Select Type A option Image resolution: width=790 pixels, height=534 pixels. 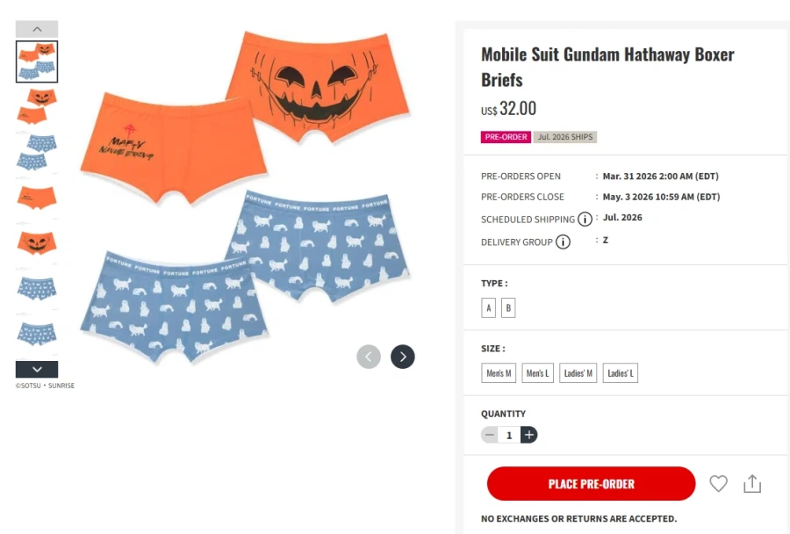point(489,308)
